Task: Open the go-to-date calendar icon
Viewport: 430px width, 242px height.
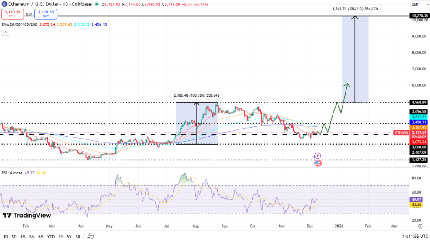Action: tap(91, 236)
